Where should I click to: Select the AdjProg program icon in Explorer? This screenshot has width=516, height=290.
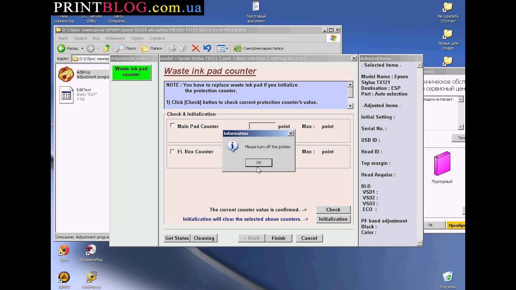[x=66, y=74]
